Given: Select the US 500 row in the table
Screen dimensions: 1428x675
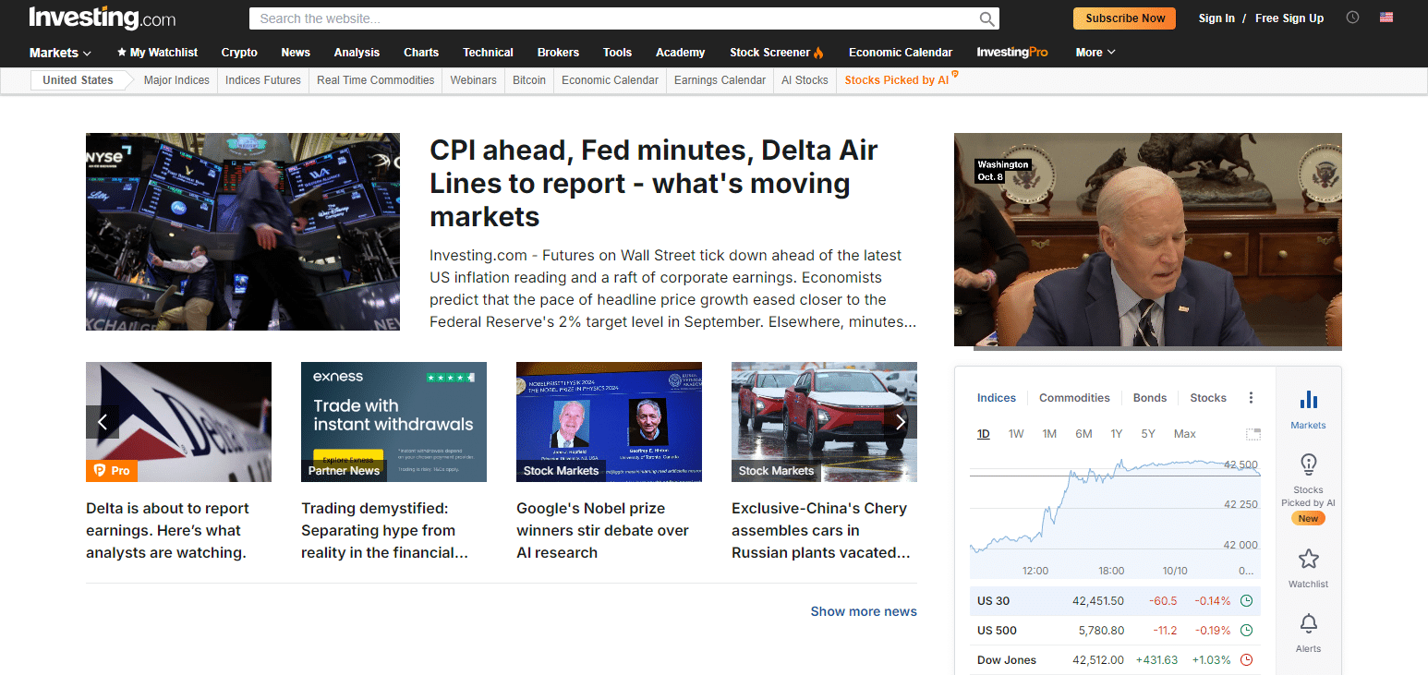Looking at the screenshot, I should coord(1115,631).
